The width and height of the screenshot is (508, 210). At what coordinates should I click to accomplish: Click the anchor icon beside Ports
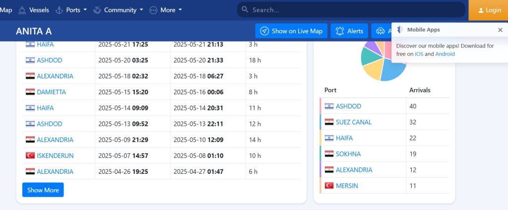click(x=59, y=10)
